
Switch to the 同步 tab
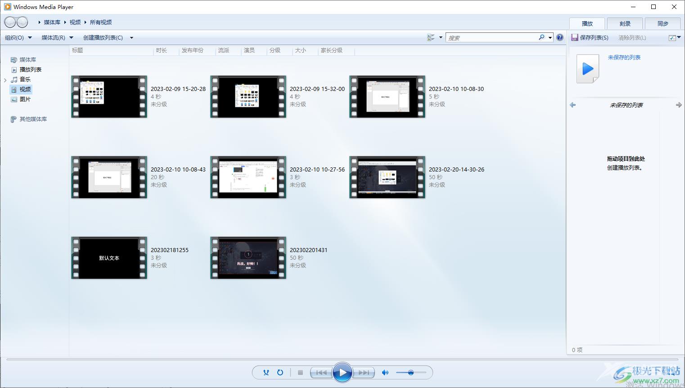[x=663, y=23]
